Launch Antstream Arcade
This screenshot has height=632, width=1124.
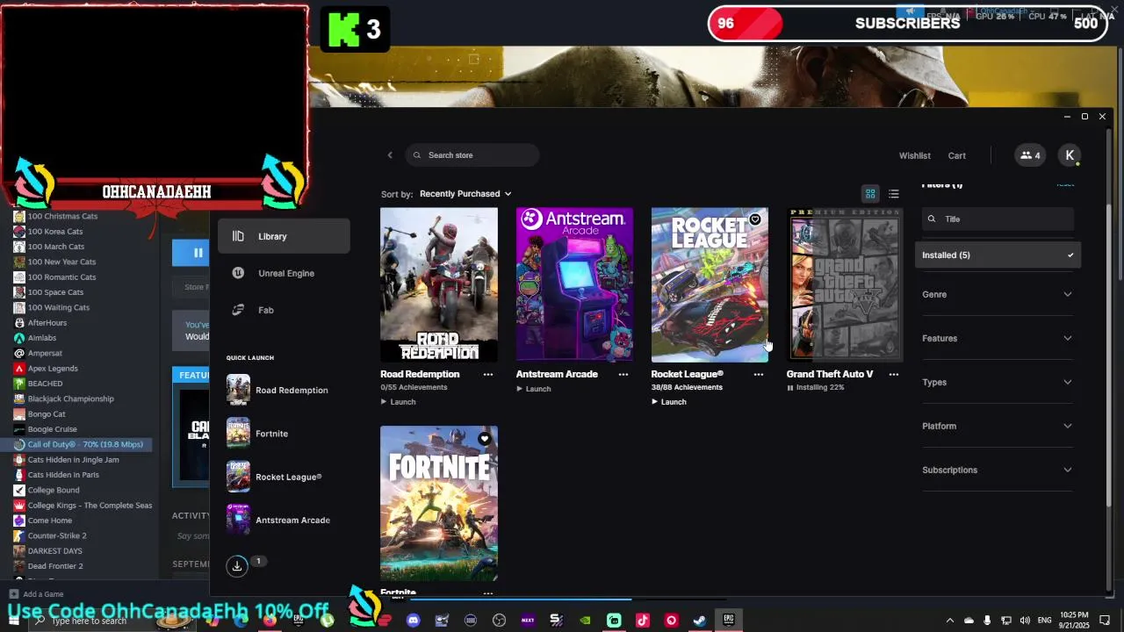point(533,389)
